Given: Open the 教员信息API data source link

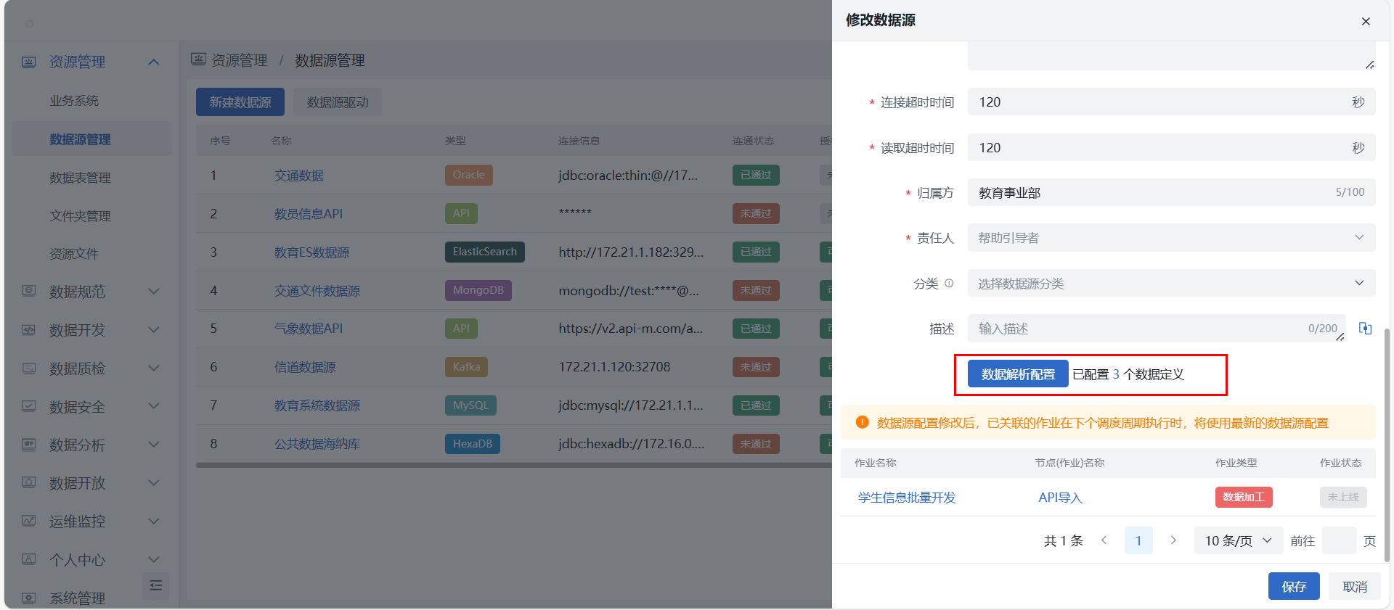Looking at the screenshot, I should (x=309, y=214).
